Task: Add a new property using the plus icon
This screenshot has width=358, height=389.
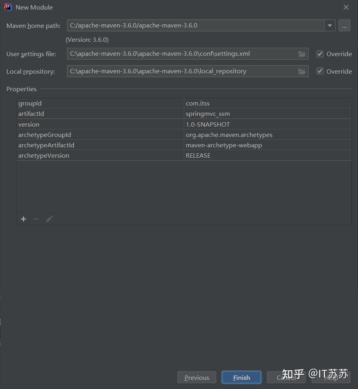Action: 23,219
